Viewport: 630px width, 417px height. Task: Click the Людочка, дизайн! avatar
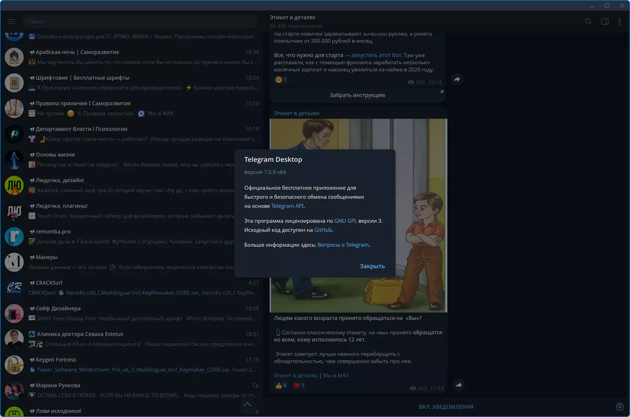(14, 185)
